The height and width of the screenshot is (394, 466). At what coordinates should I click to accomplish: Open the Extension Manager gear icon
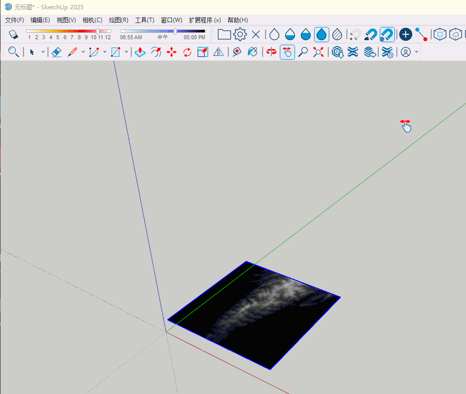pos(387,52)
